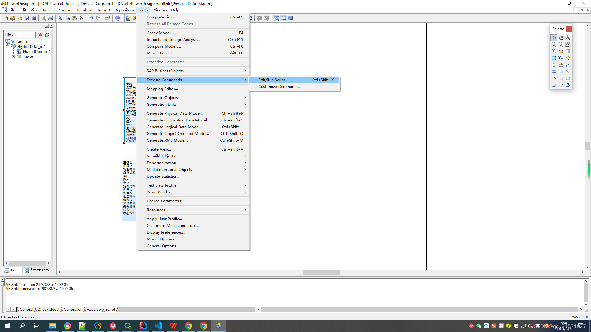The image size is (591, 332).
Task: Click the Cut scissors toolbar icon
Action: (60, 18)
